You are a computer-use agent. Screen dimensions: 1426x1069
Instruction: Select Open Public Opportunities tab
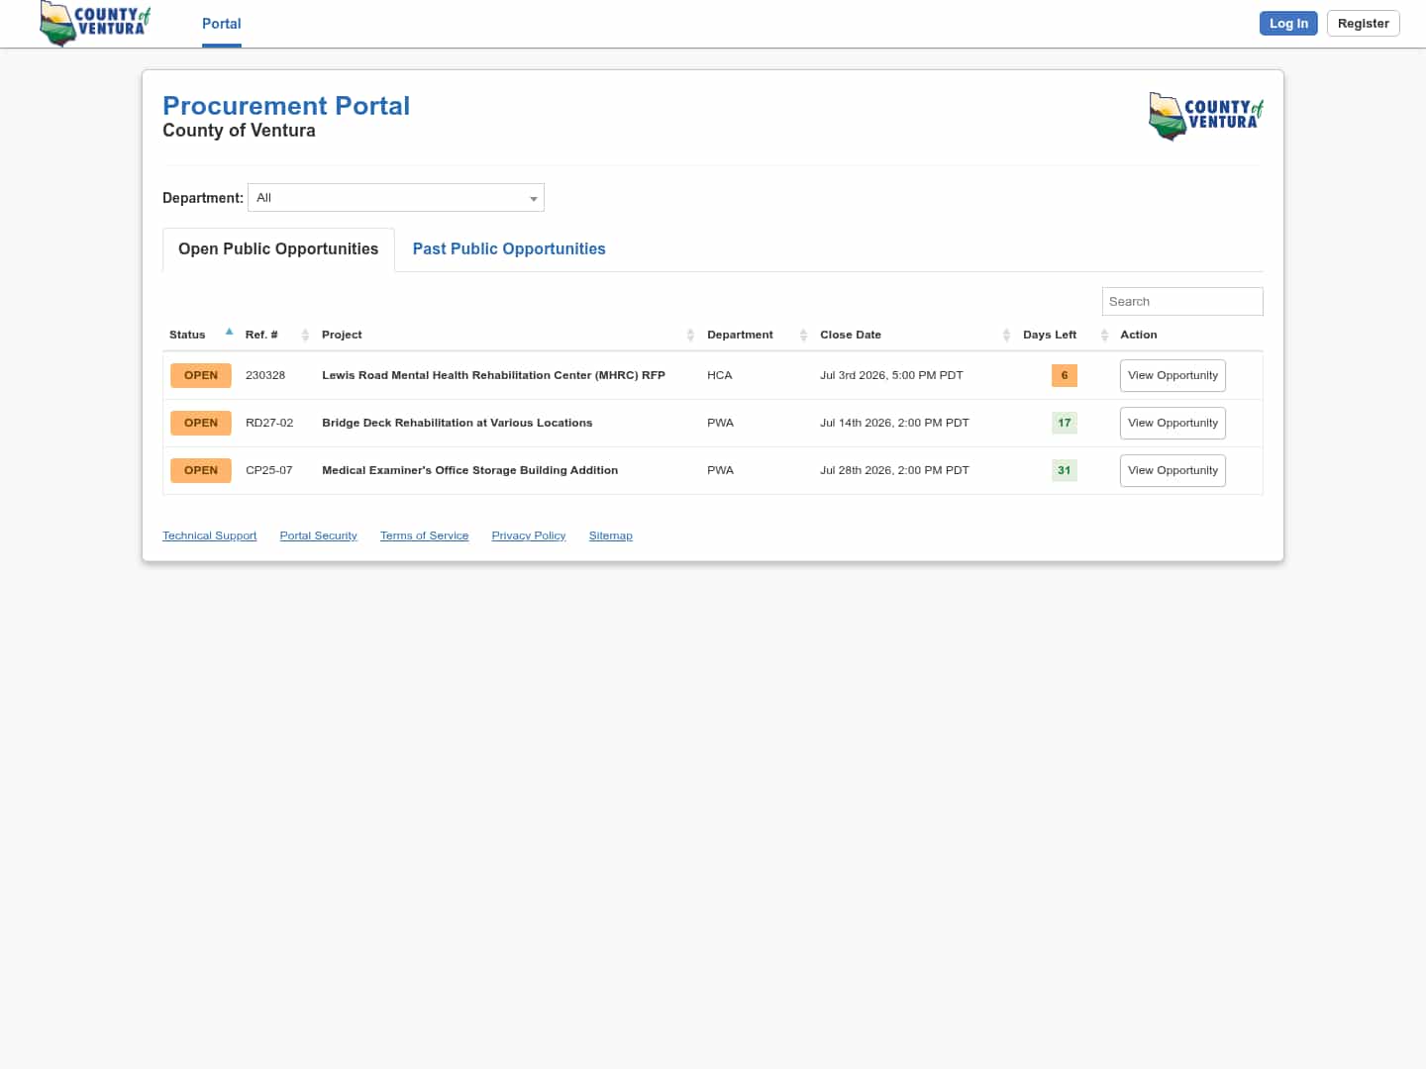(x=278, y=249)
